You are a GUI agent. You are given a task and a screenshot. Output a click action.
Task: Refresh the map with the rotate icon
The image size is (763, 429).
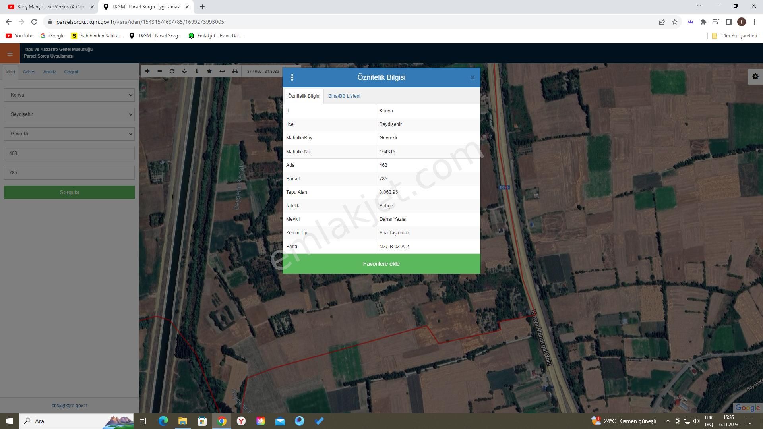(172, 71)
